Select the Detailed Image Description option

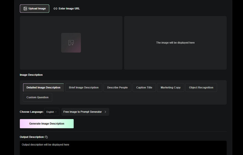pos(43,88)
